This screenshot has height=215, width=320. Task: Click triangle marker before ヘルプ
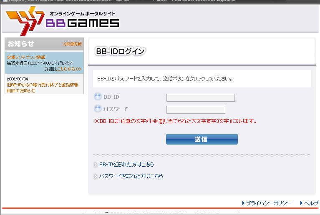(x=301, y=203)
